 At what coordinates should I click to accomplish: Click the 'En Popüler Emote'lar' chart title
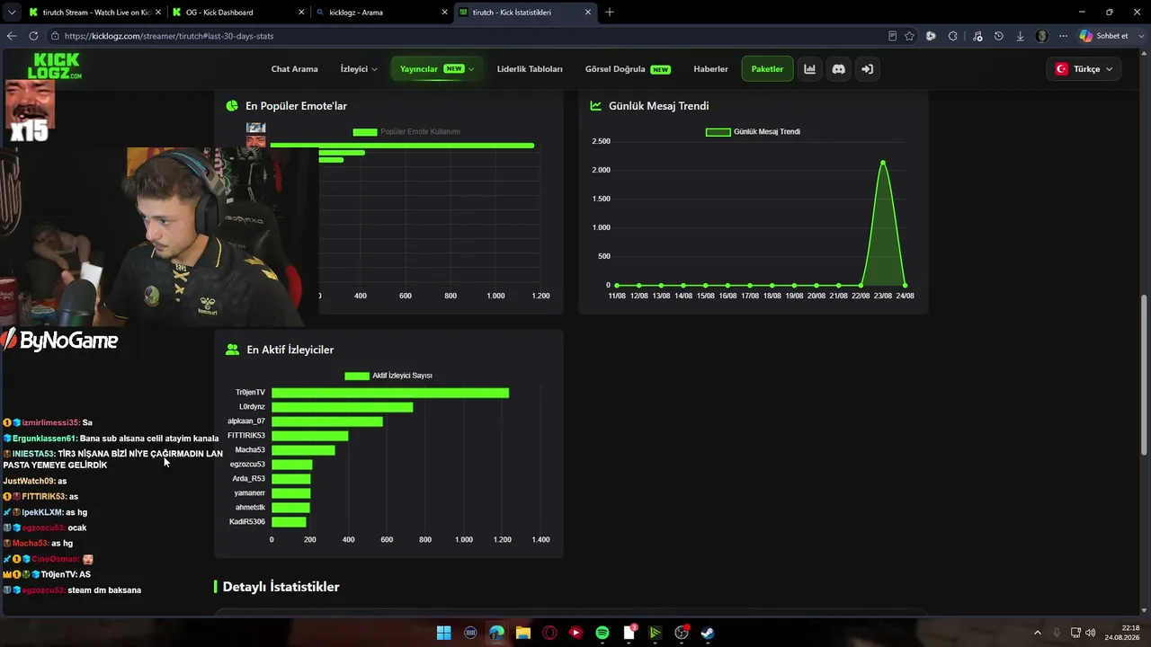click(296, 106)
